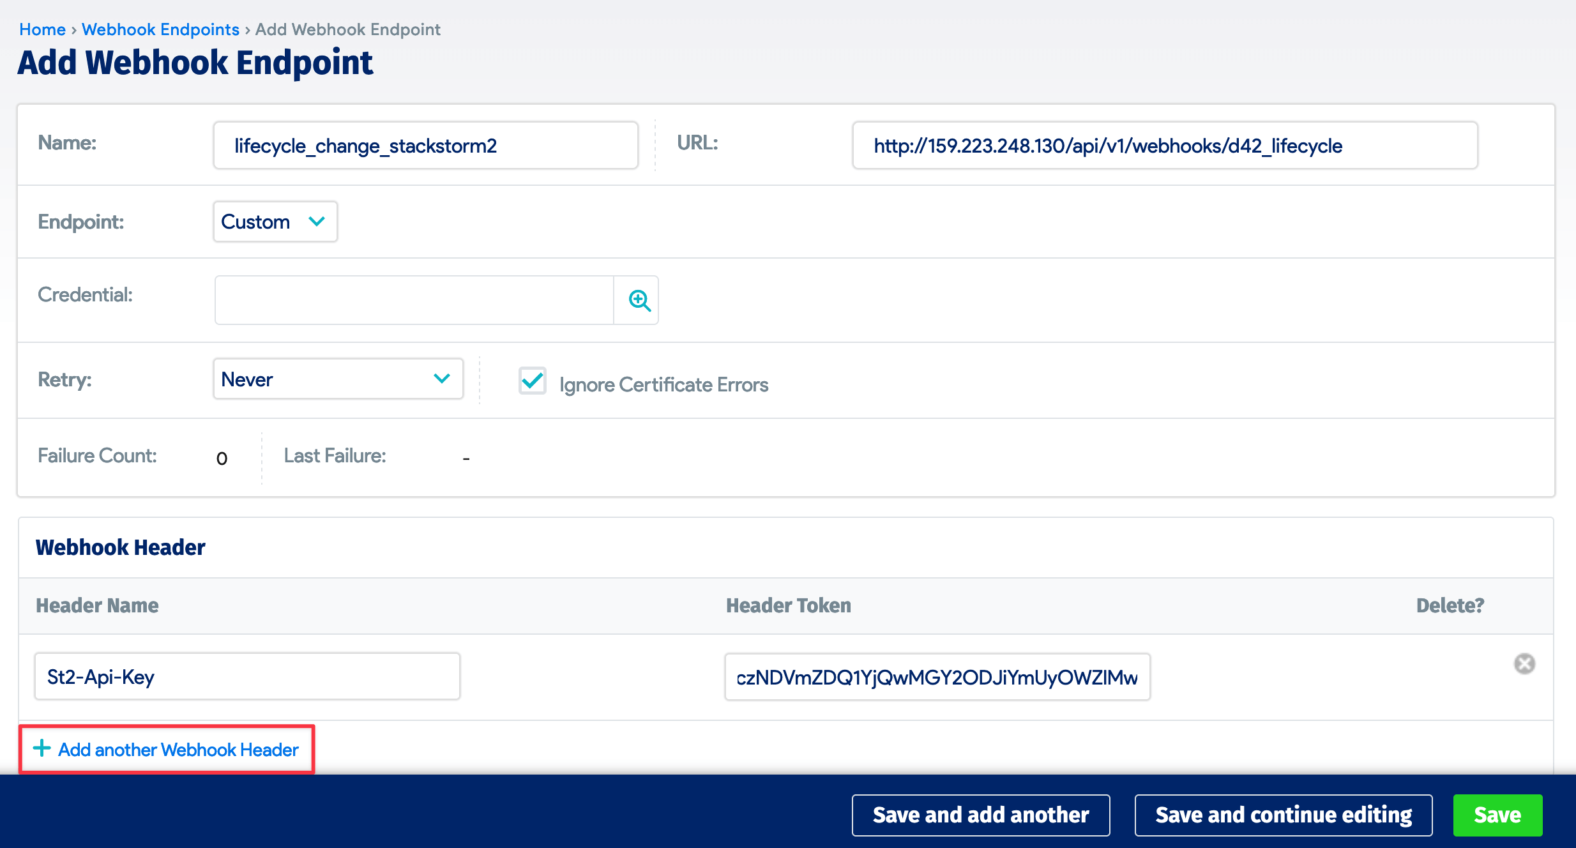Open the credential lookup magnifier icon
This screenshot has height=848, width=1576.
coord(638,300)
